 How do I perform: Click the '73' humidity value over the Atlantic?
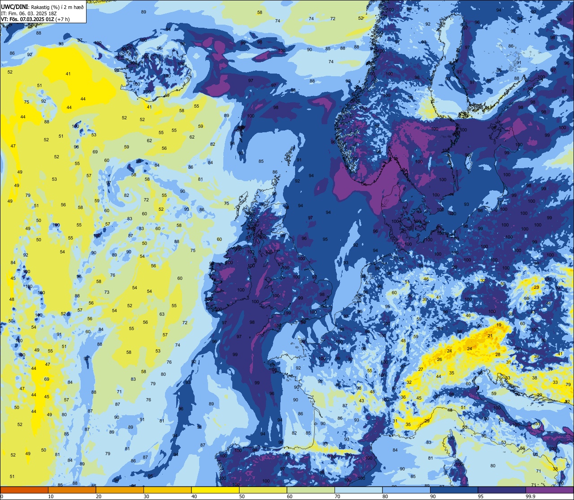pyautogui.click(x=107, y=292)
